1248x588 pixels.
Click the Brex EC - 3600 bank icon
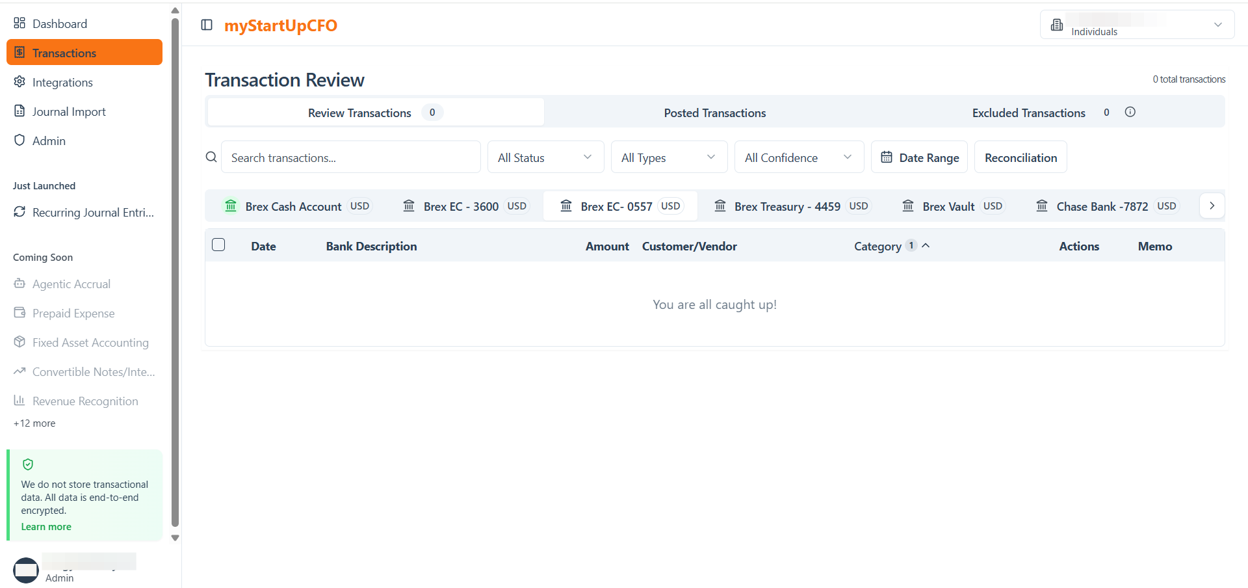409,206
